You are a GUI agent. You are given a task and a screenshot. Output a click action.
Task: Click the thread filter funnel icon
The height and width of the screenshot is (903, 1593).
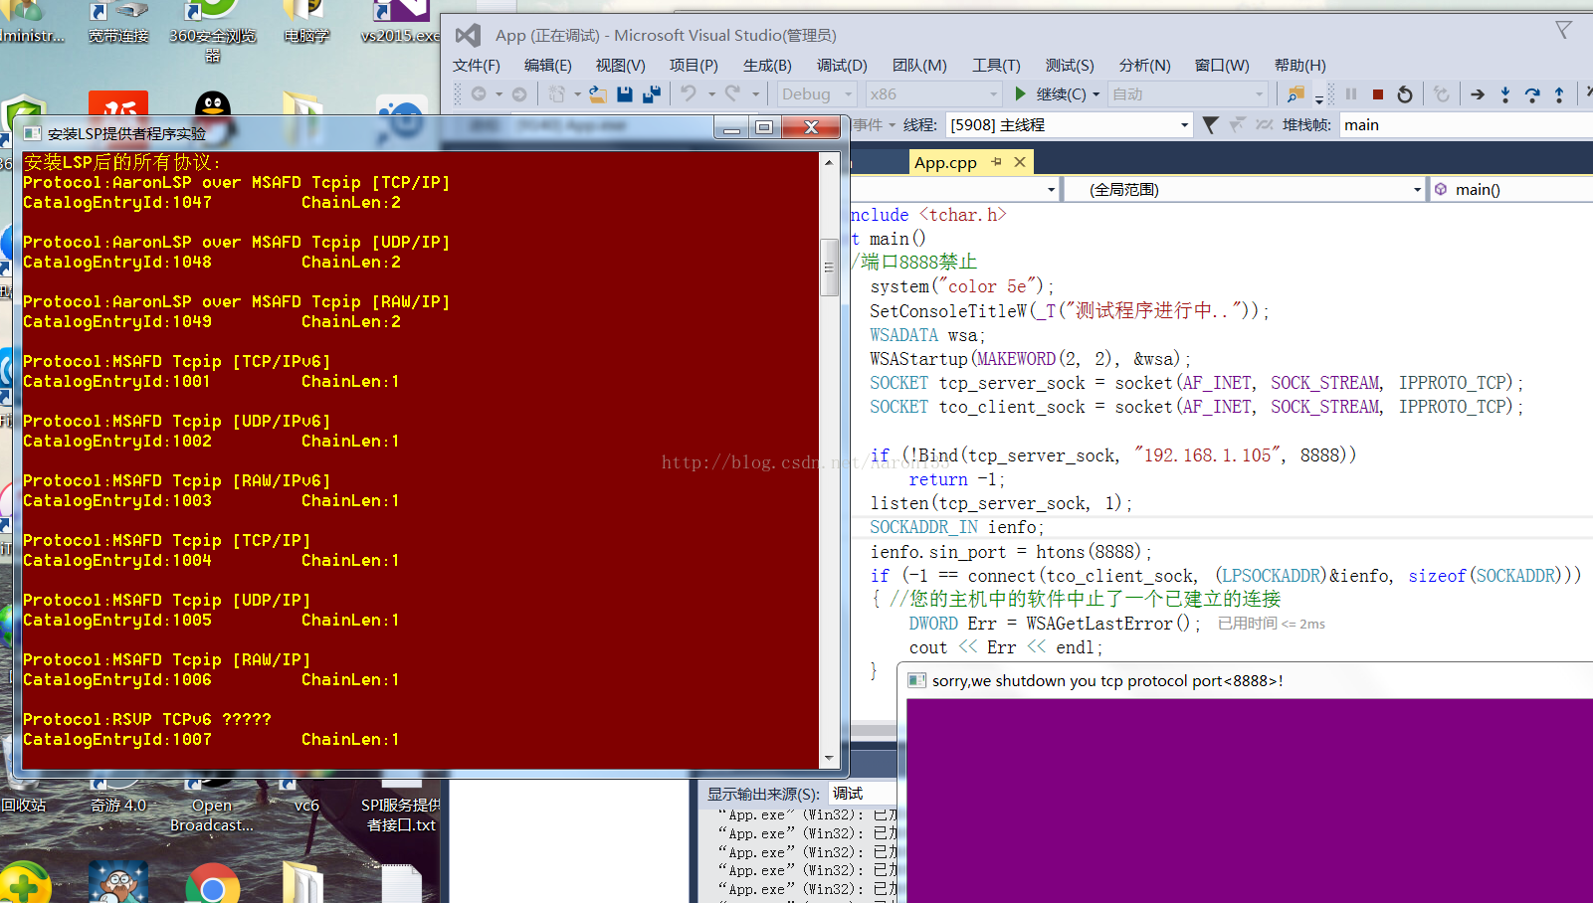click(1210, 124)
